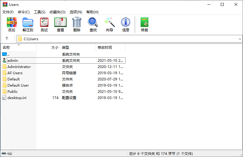Viewport: 243px width, 157px height.
Task: Click the C:\Users address path field
Action: [130, 39]
